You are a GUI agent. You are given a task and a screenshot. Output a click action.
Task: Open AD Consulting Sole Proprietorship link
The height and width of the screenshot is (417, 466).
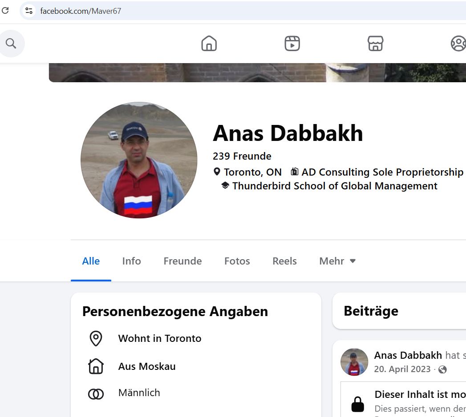click(382, 172)
